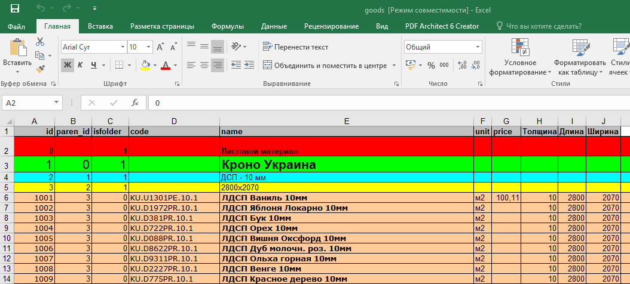
Task: Switch to the Данные tab
Action: (x=274, y=26)
